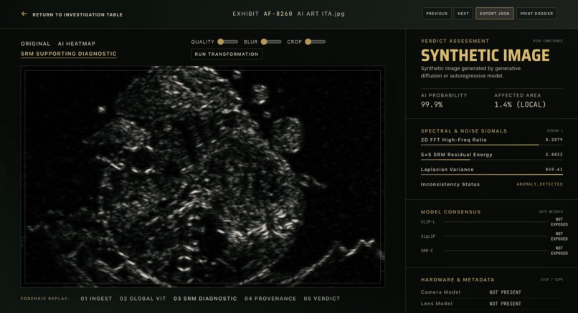Adjust the Blur slider
This screenshot has height=313, width=578.
(271, 42)
